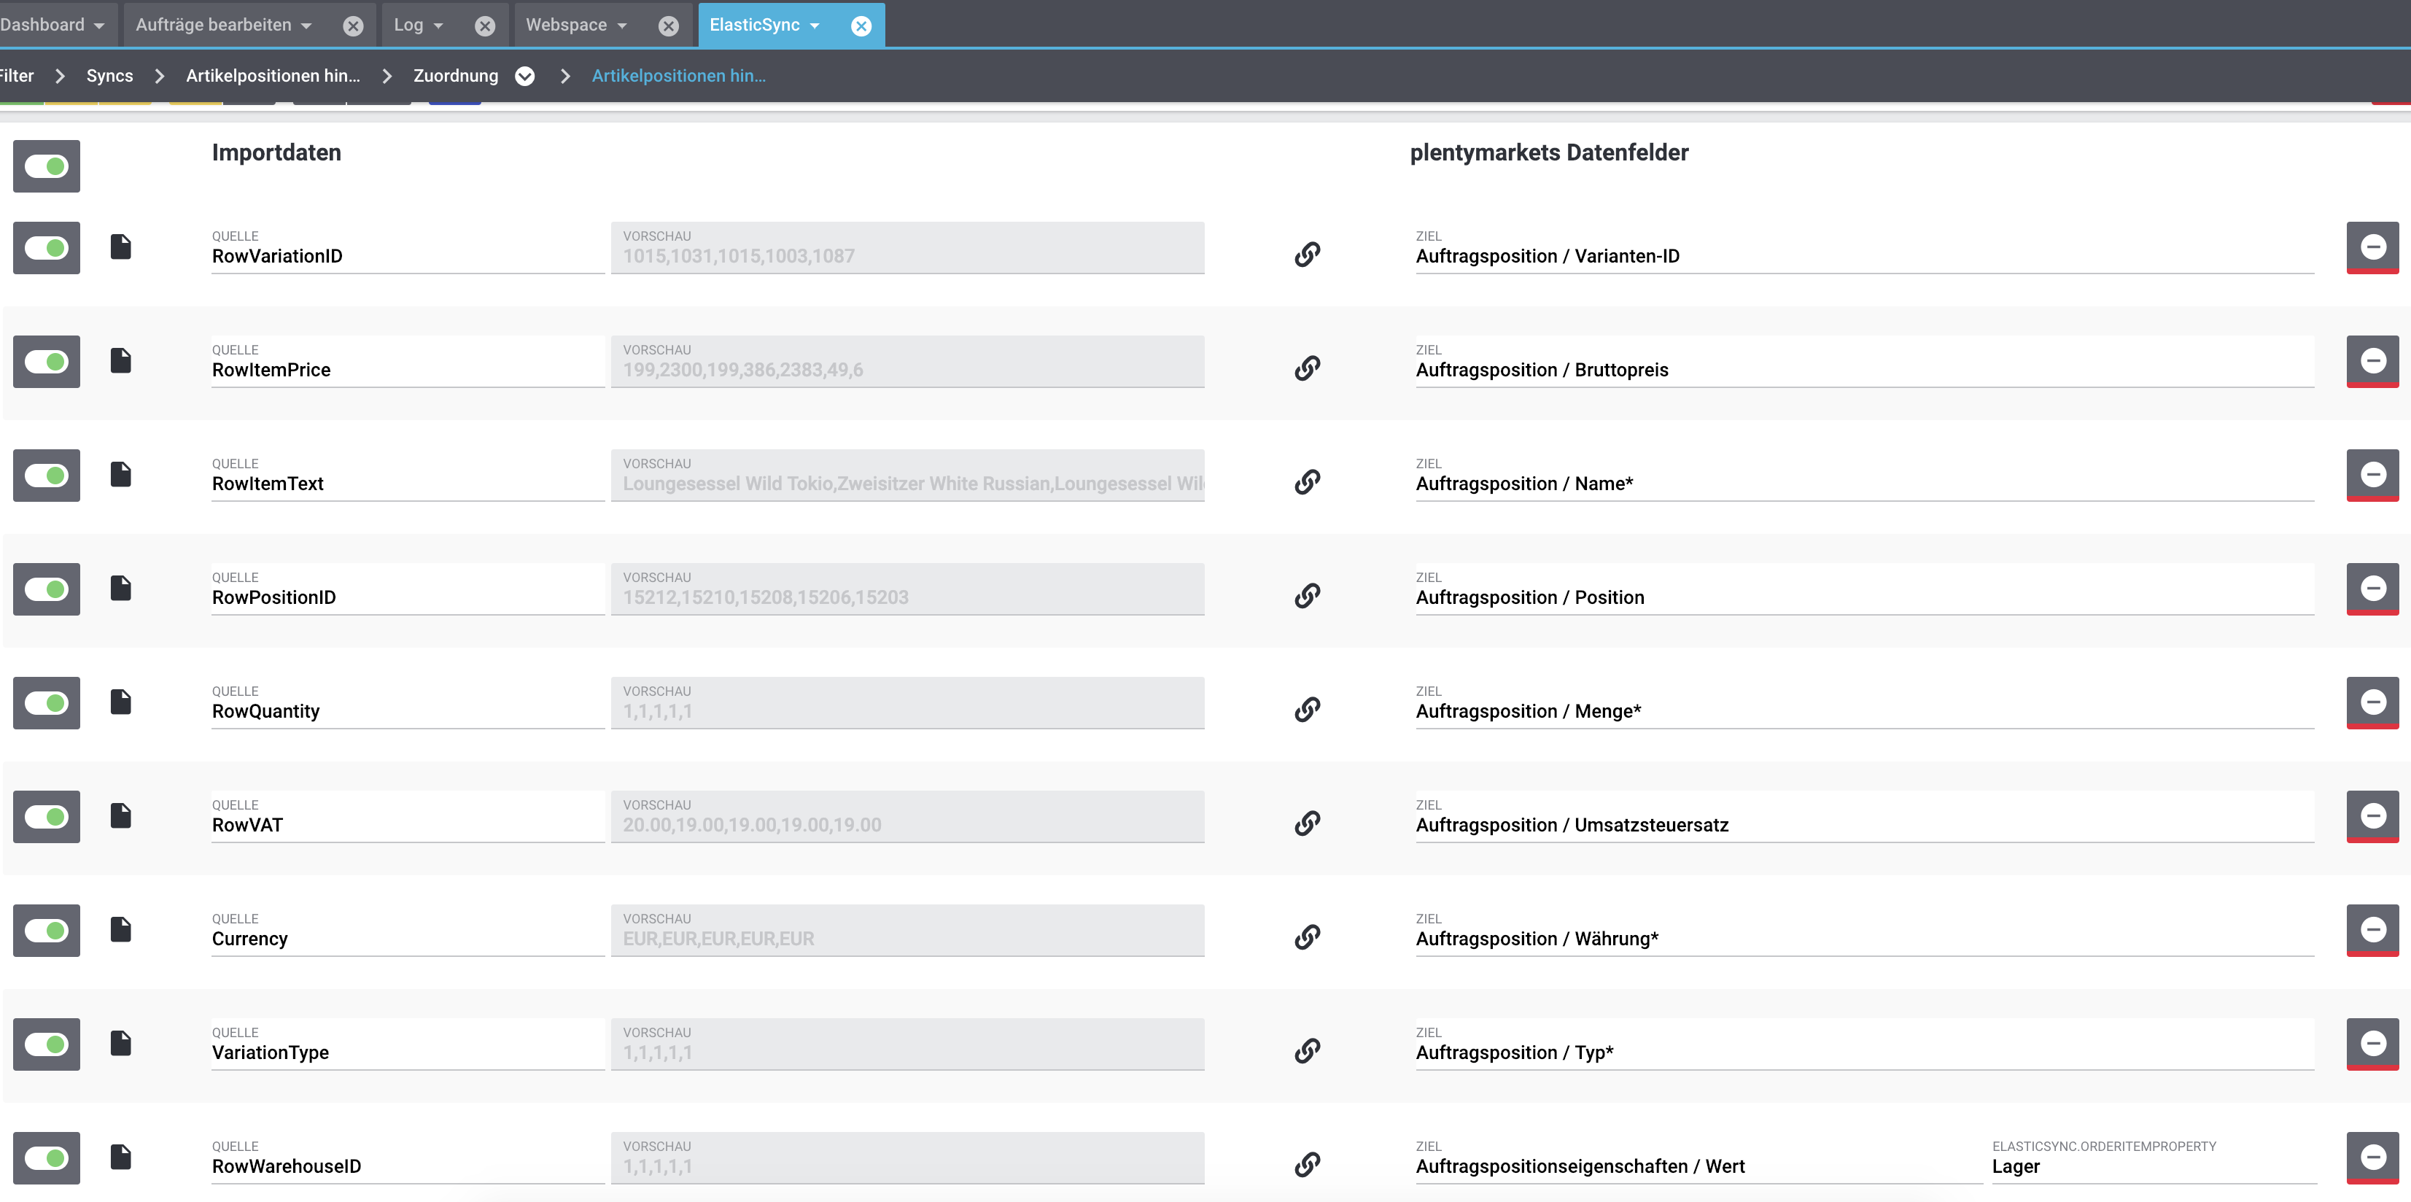Switch to the Log tab
The height and width of the screenshot is (1202, 2411).
click(x=408, y=26)
